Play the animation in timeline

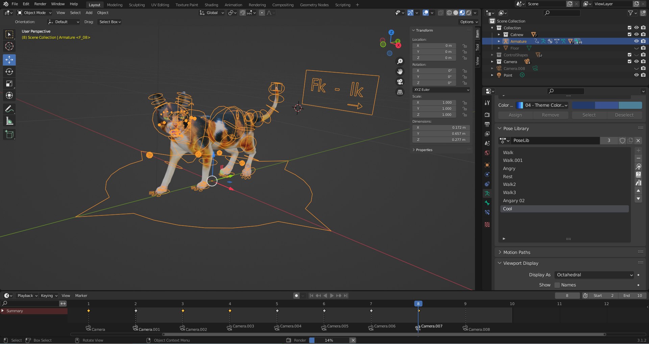click(332, 295)
